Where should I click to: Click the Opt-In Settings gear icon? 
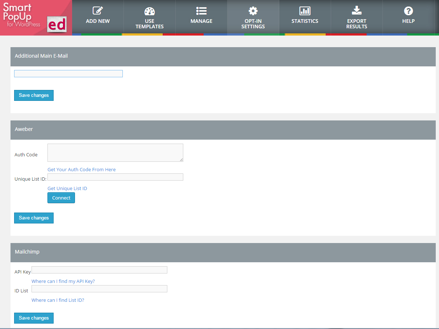pyautogui.click(x=253, y=11)
